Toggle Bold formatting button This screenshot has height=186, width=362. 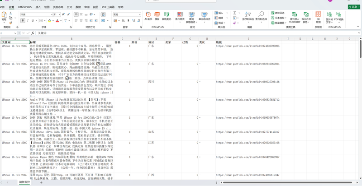(23, 20)
